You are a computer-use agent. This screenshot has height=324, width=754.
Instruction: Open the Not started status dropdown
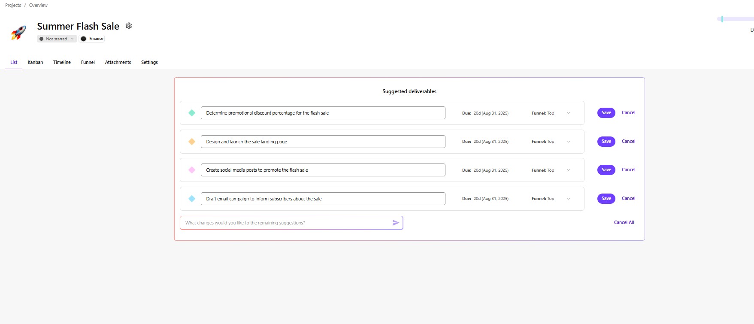57,39
